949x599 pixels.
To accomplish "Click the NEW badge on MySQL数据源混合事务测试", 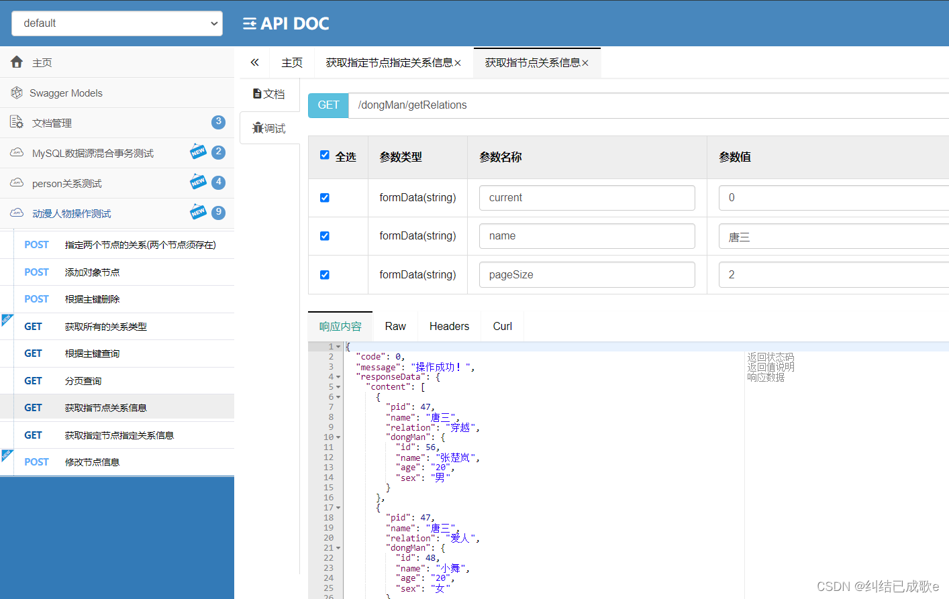I will [198, 151].
